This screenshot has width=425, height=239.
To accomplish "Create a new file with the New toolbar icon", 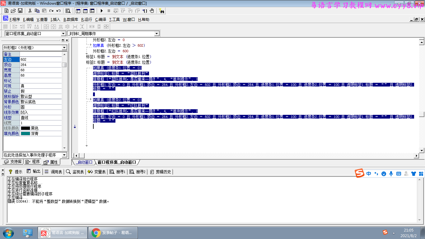I will [x=7, y=11].
